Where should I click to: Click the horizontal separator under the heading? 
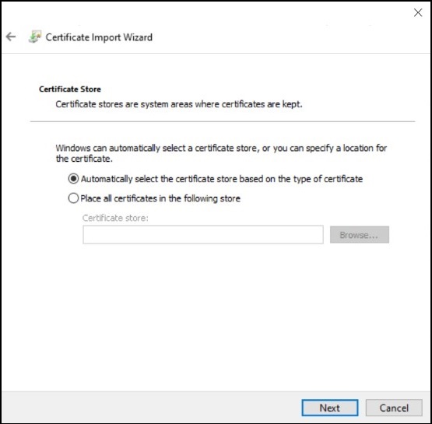[x=223, y=121]
